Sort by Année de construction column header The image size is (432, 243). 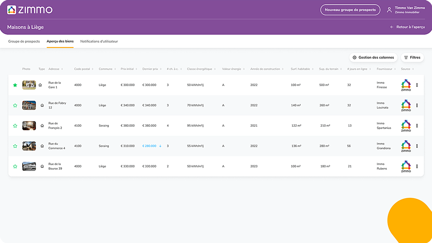(267, 69)
